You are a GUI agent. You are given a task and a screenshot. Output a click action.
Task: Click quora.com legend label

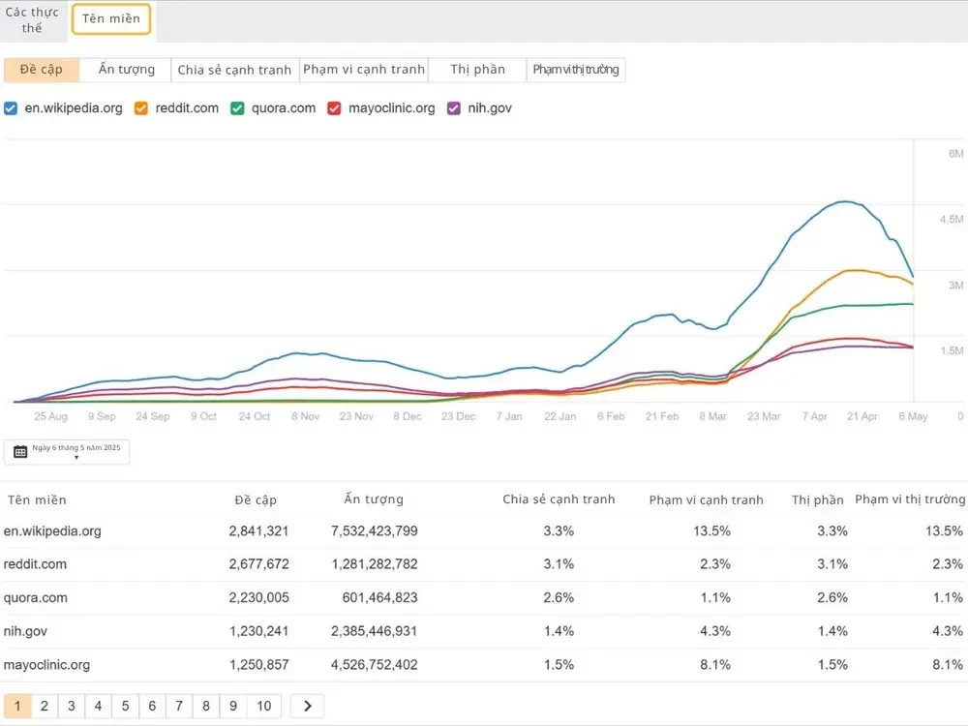click(284, 108)
